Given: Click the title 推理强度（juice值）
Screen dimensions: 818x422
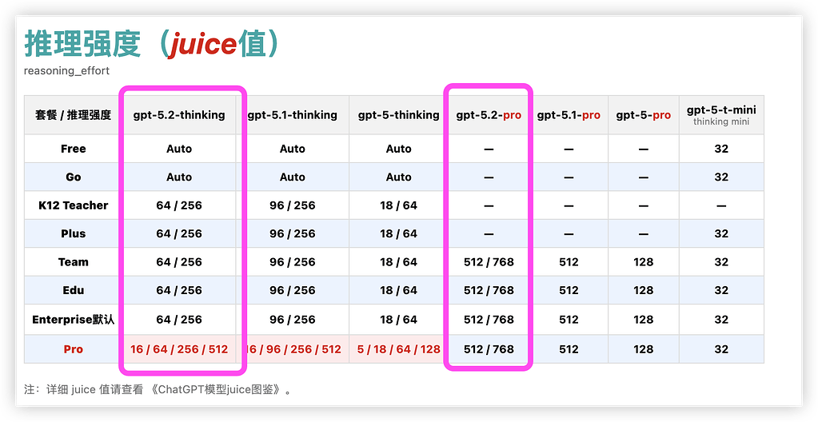Looking at the screenshot, I should [153, 44].
